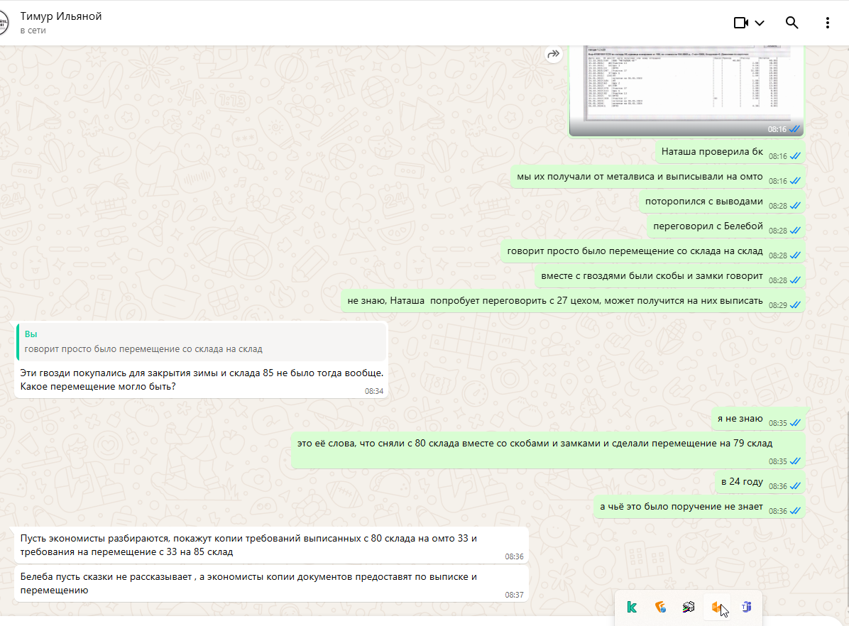Open the document screenshot image sent at 08:16
This screenshot has width=849, height=626.
tap(686, 89)
